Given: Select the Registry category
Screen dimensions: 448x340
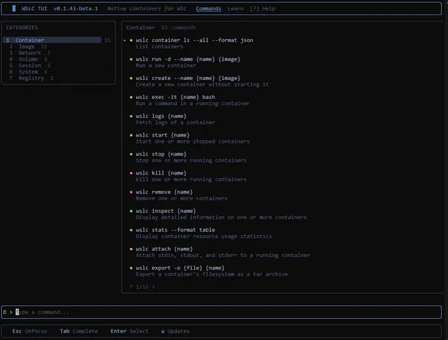Looking at the screenshot, I should click(31, 78).
